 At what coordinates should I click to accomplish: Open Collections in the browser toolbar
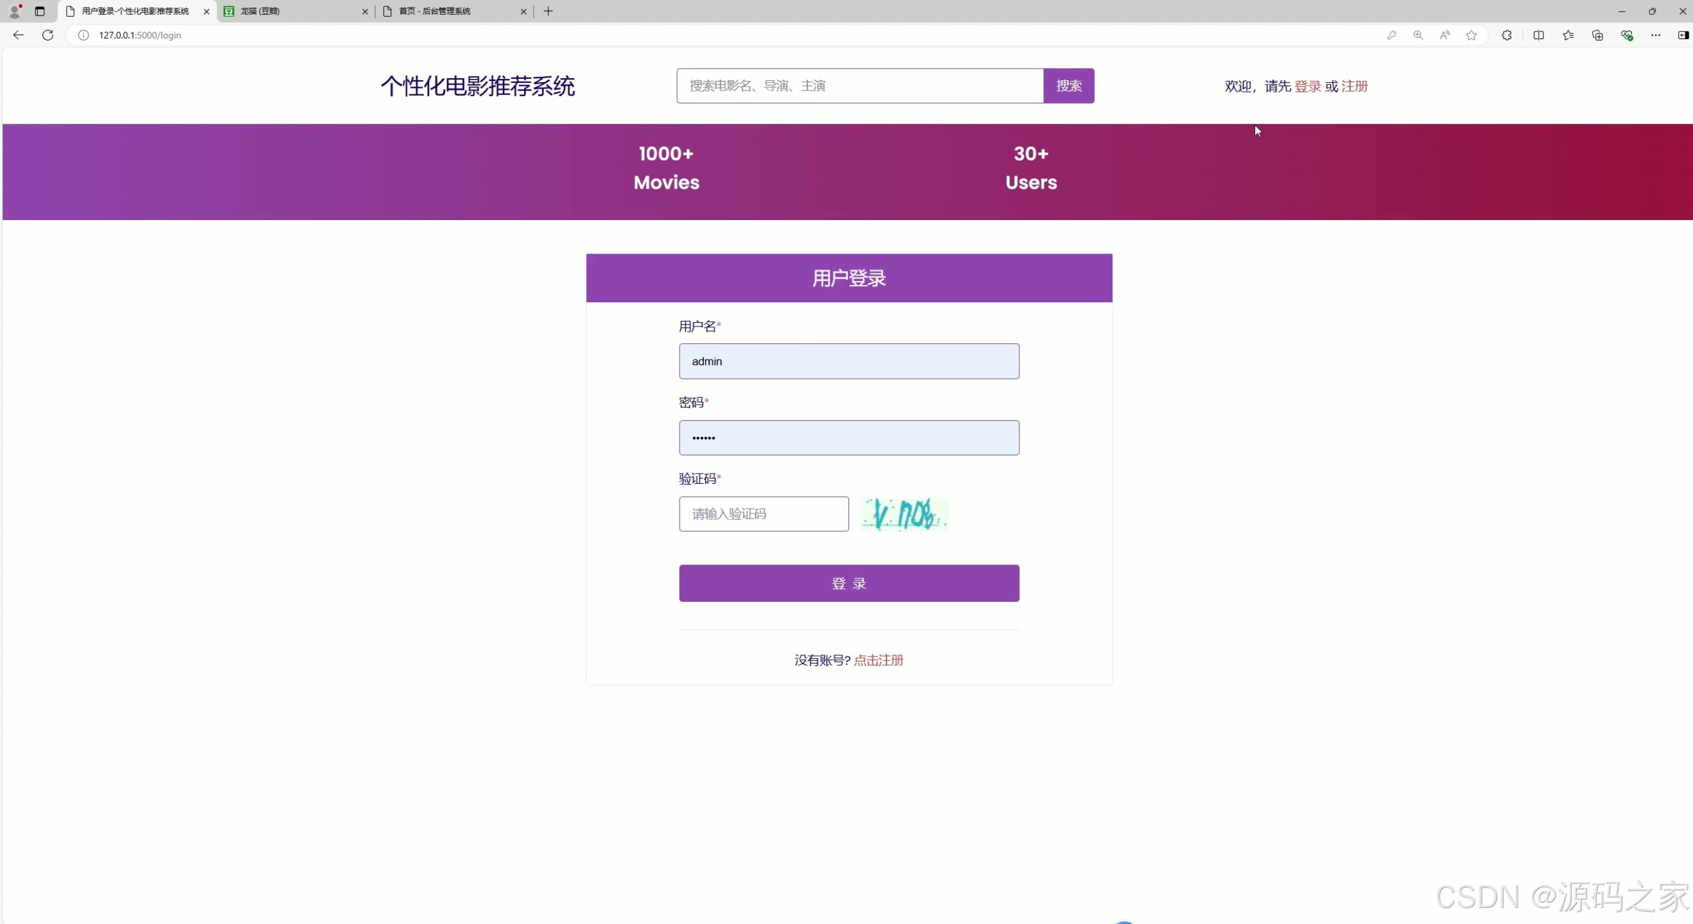1597,35
